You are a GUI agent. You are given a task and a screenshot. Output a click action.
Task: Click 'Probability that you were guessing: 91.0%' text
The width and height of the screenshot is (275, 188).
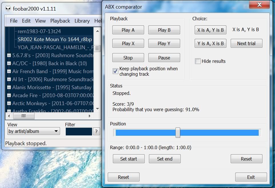pos(156,110)
